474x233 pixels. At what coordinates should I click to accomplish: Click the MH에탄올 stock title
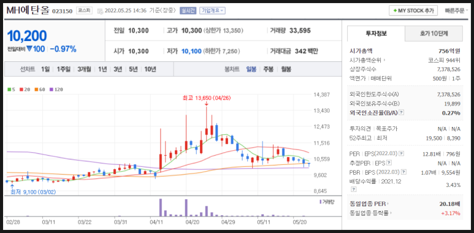click(28, 10)
